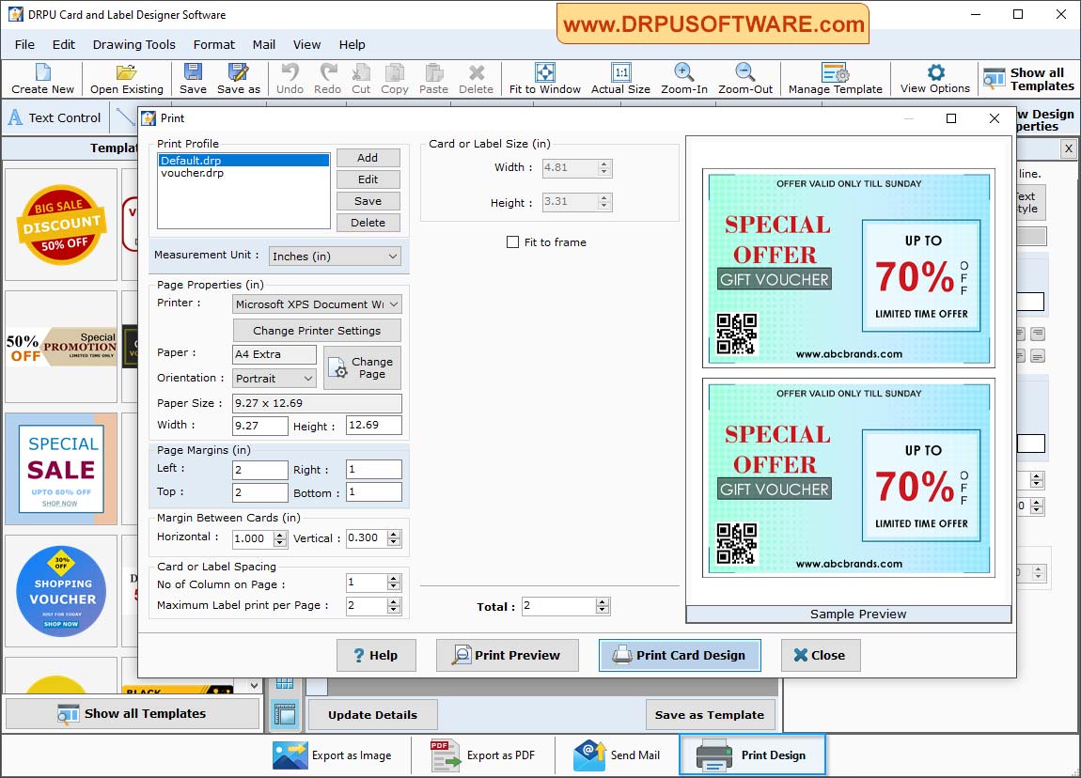Click the Print Preview button
1081x778 pixels.
(507, 655)
